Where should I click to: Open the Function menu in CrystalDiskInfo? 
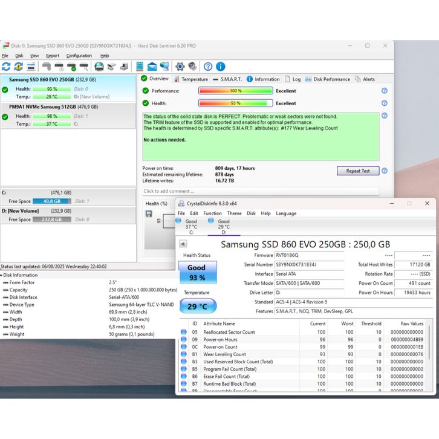click(212, 213)
